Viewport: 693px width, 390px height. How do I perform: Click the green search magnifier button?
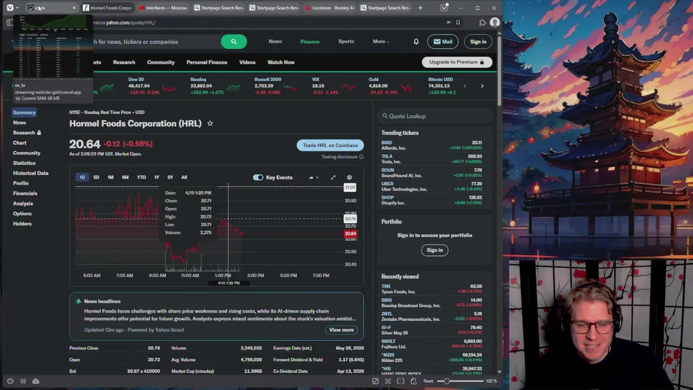click(234, 42)
